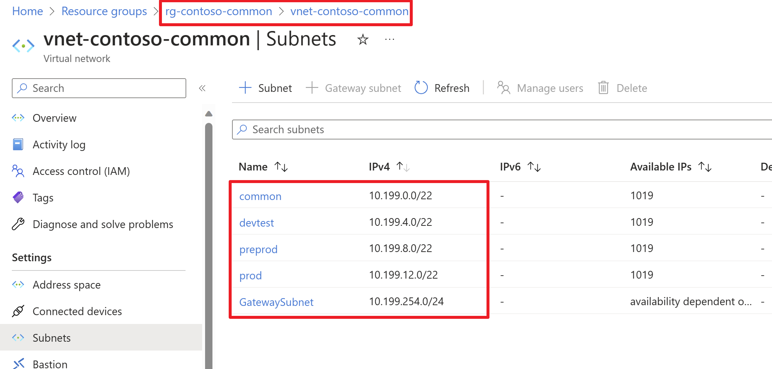Open the GatewaySubnet link
The height and width of the screenshot is (369, 772).
click(x=276, y=302)
